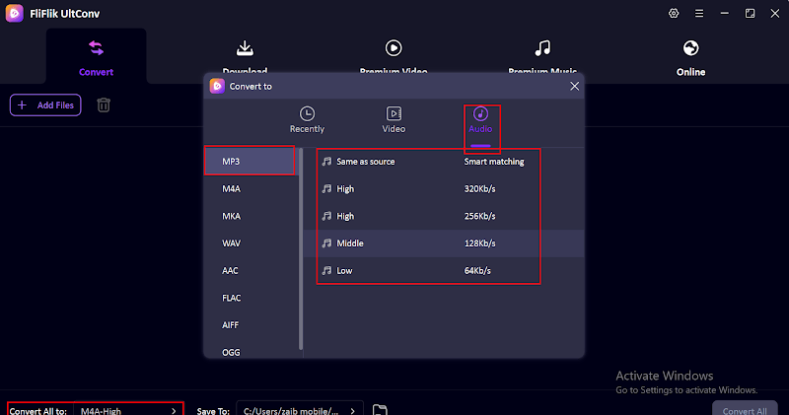Open the Save To path dropdown

click(x=300, y=410)
